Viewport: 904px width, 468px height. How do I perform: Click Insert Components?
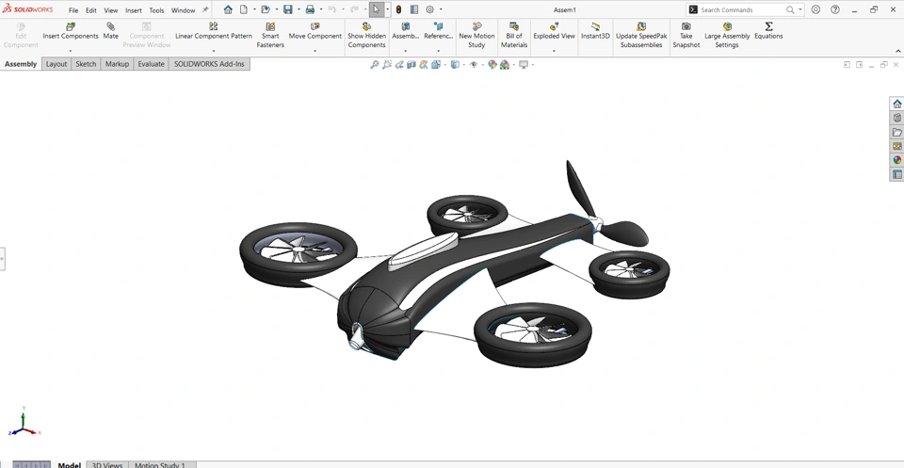coord(71,31)
